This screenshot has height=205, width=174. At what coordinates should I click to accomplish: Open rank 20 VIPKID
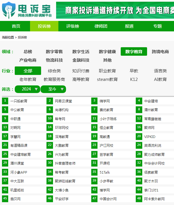(150, 137)
